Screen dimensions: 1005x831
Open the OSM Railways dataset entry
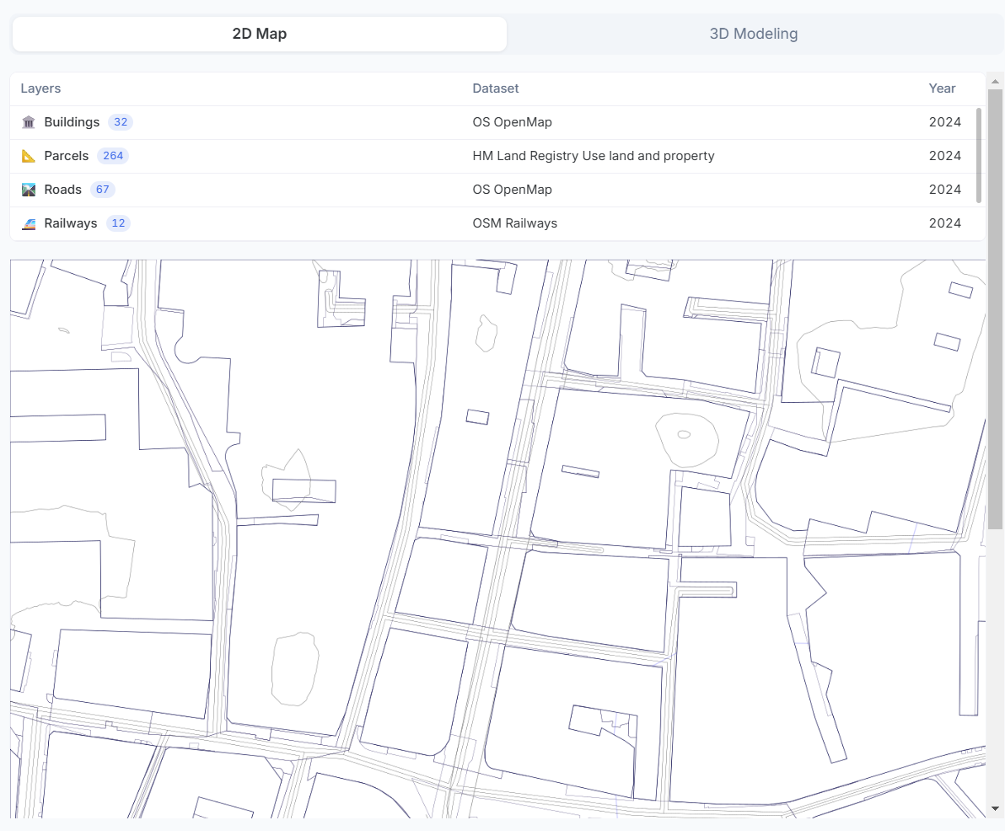tap(514, 223)
